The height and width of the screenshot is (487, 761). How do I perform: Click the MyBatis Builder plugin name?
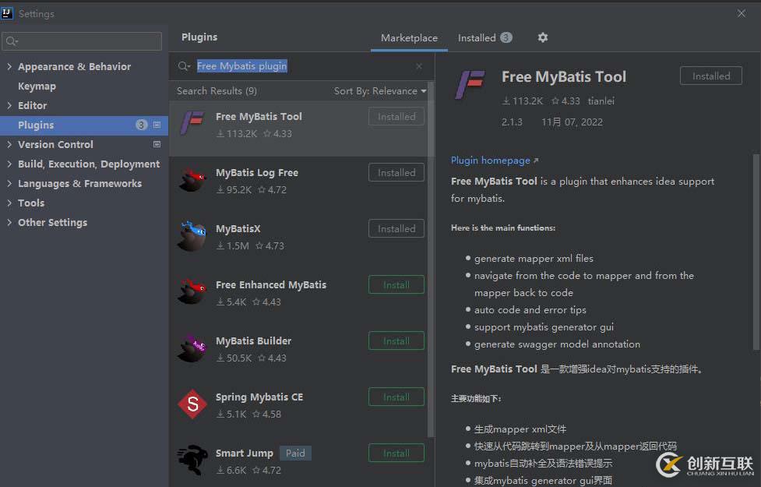(x=253, y=341)
